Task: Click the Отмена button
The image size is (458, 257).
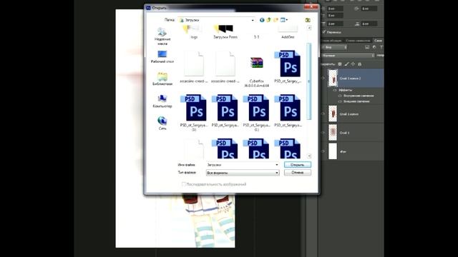Action: [298, 173]
